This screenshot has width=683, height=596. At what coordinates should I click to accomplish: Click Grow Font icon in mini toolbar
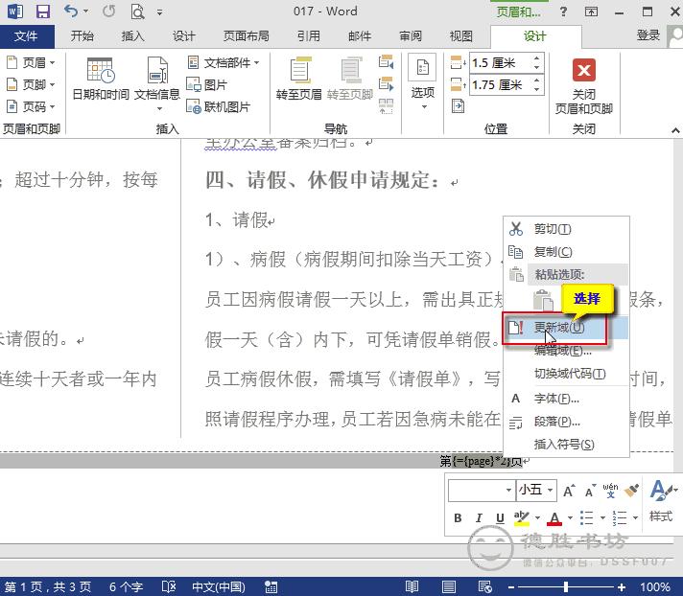point(569,491)
